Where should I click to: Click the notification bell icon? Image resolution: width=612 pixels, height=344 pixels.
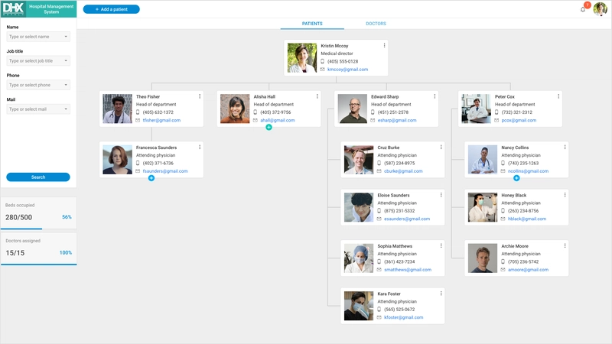point(583,9)
